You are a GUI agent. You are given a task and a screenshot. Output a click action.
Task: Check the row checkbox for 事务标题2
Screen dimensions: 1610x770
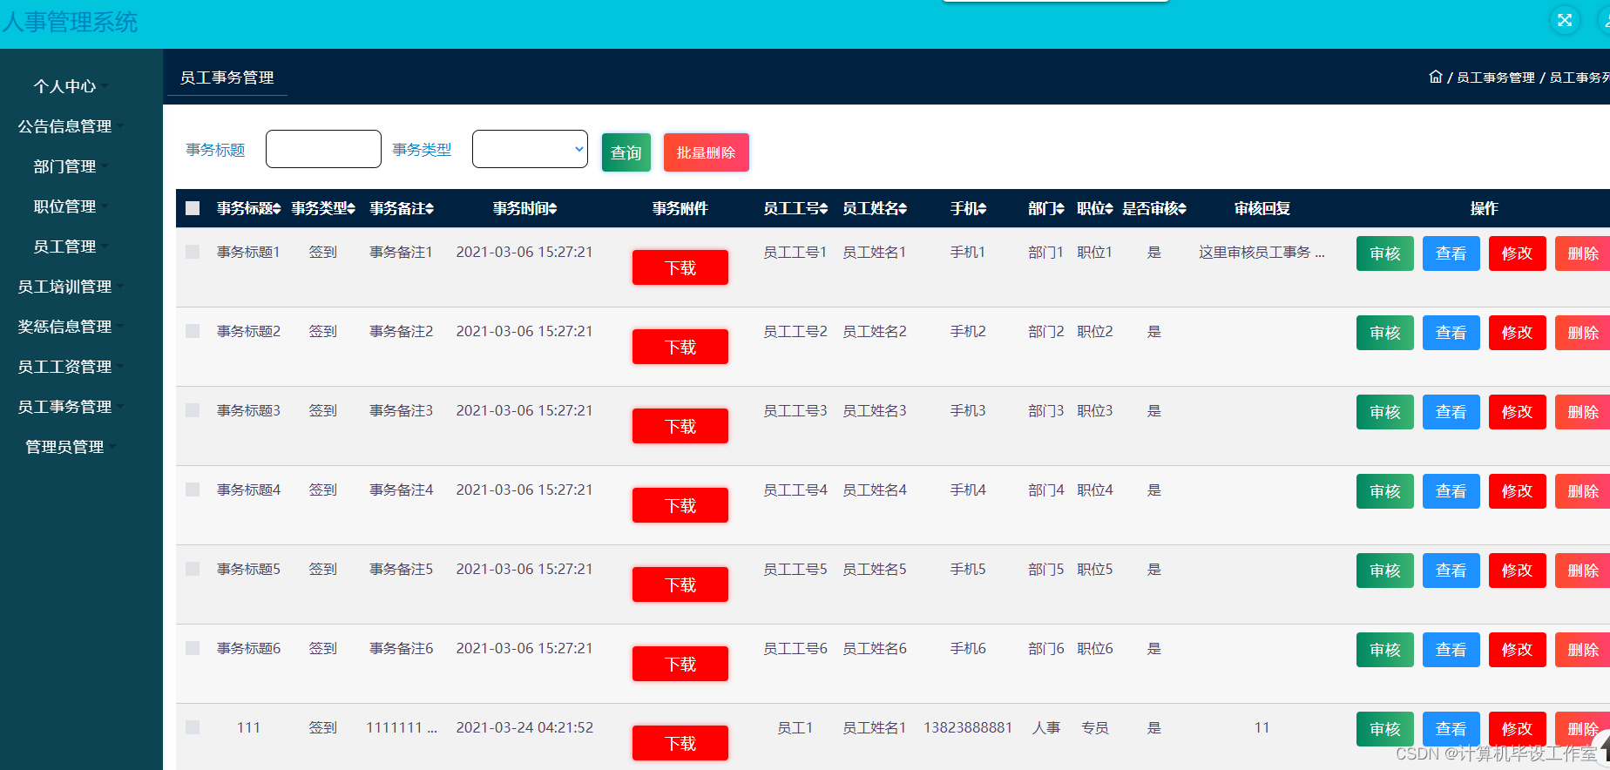pos(193,331)
